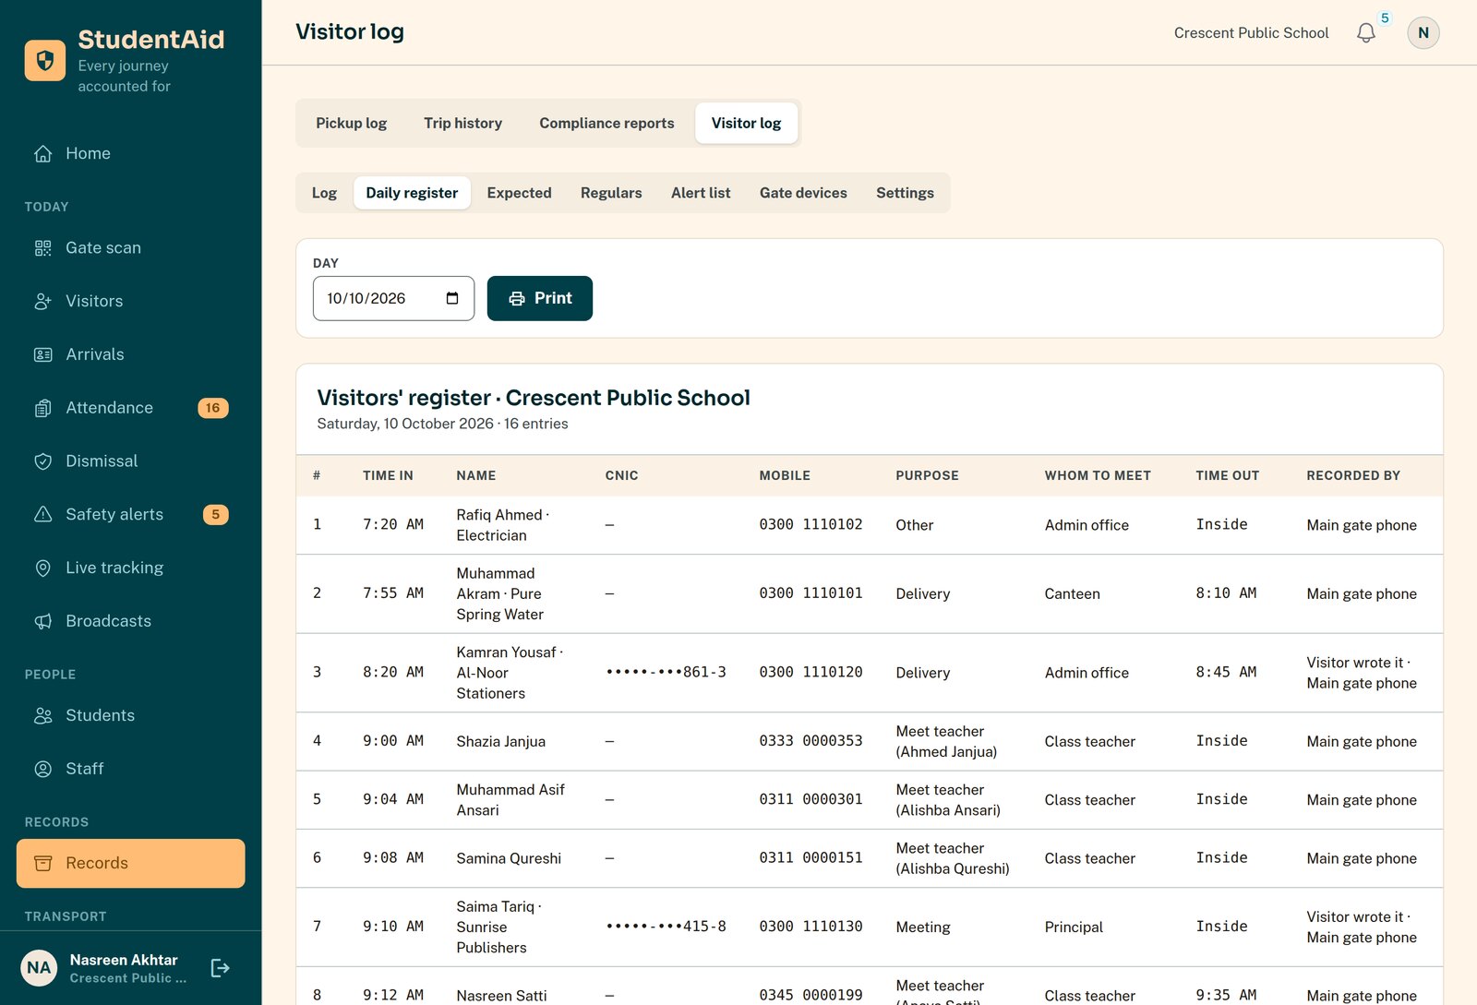Select the Visitor log tab
This screenshot has width=1477, height=1005.
(x=746, y=123)
